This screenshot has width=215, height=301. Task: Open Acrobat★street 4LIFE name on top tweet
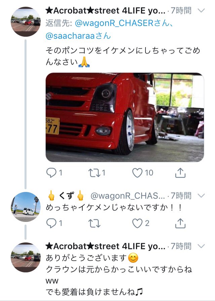pos(105,10)
